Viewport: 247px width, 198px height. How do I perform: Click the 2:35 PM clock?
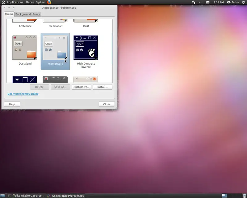click(x=219, y=2)
